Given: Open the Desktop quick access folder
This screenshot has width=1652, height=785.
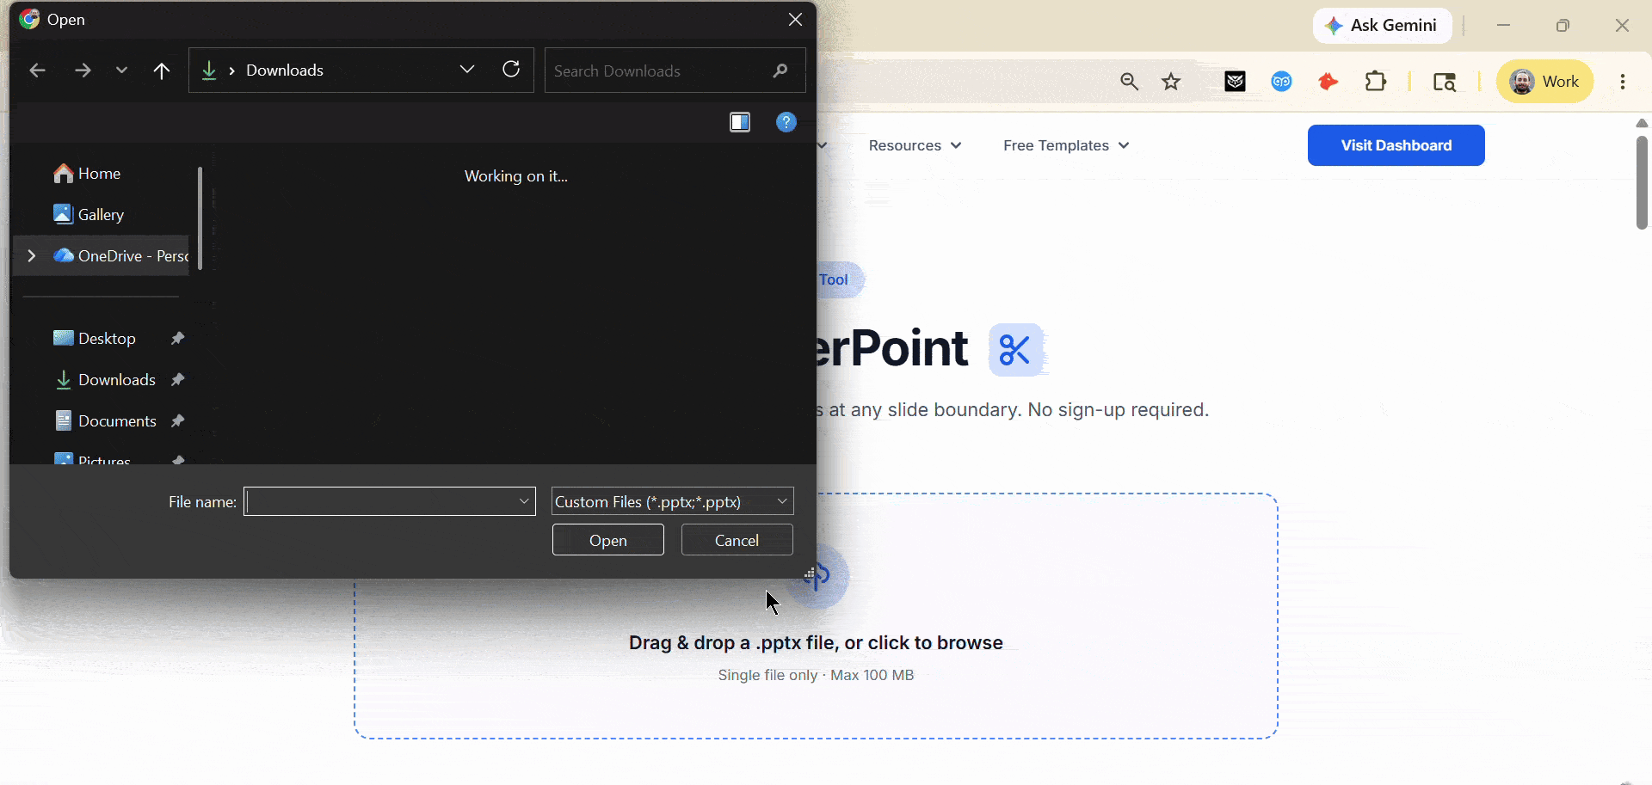Looking at the screenshot, I should (x=107, y=339).
